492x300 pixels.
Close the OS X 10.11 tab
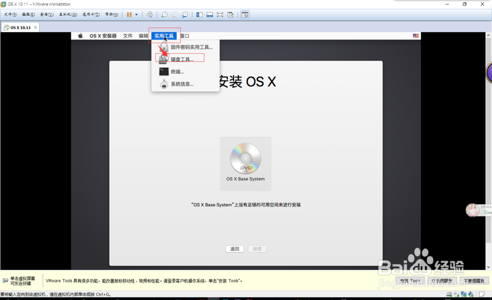(x=35, y=28)
